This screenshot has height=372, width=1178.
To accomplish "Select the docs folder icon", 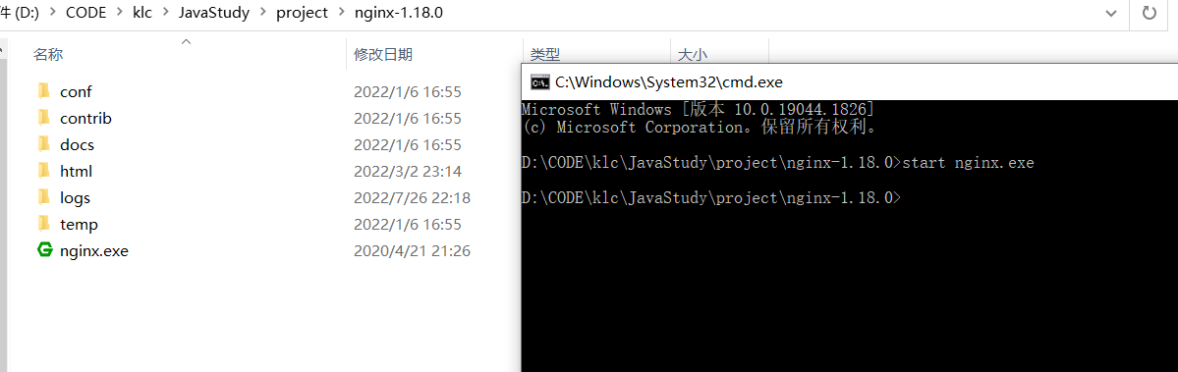I will pos(43,144).
